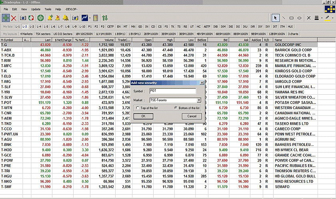Open the pen color dropdown arrow
The width and height of the screenshot is (336, 199).
coord(332,18)
